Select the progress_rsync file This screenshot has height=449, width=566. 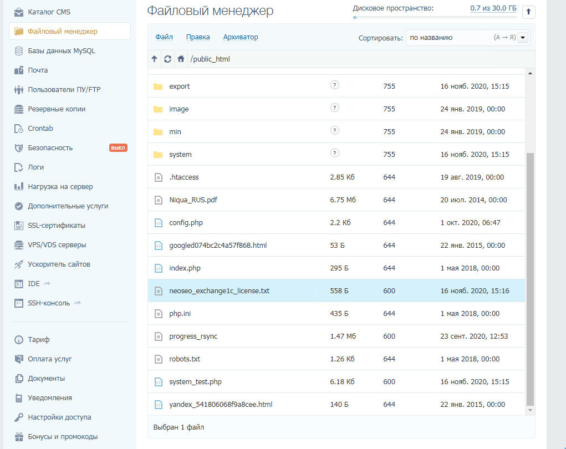(x=336, y=336)
